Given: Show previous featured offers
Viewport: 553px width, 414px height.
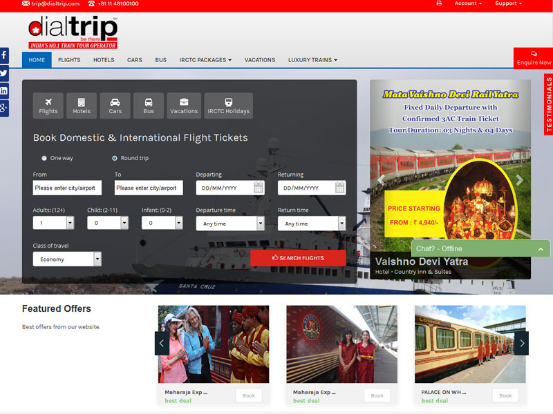Looking at the screenshot, I should [162, 343].
